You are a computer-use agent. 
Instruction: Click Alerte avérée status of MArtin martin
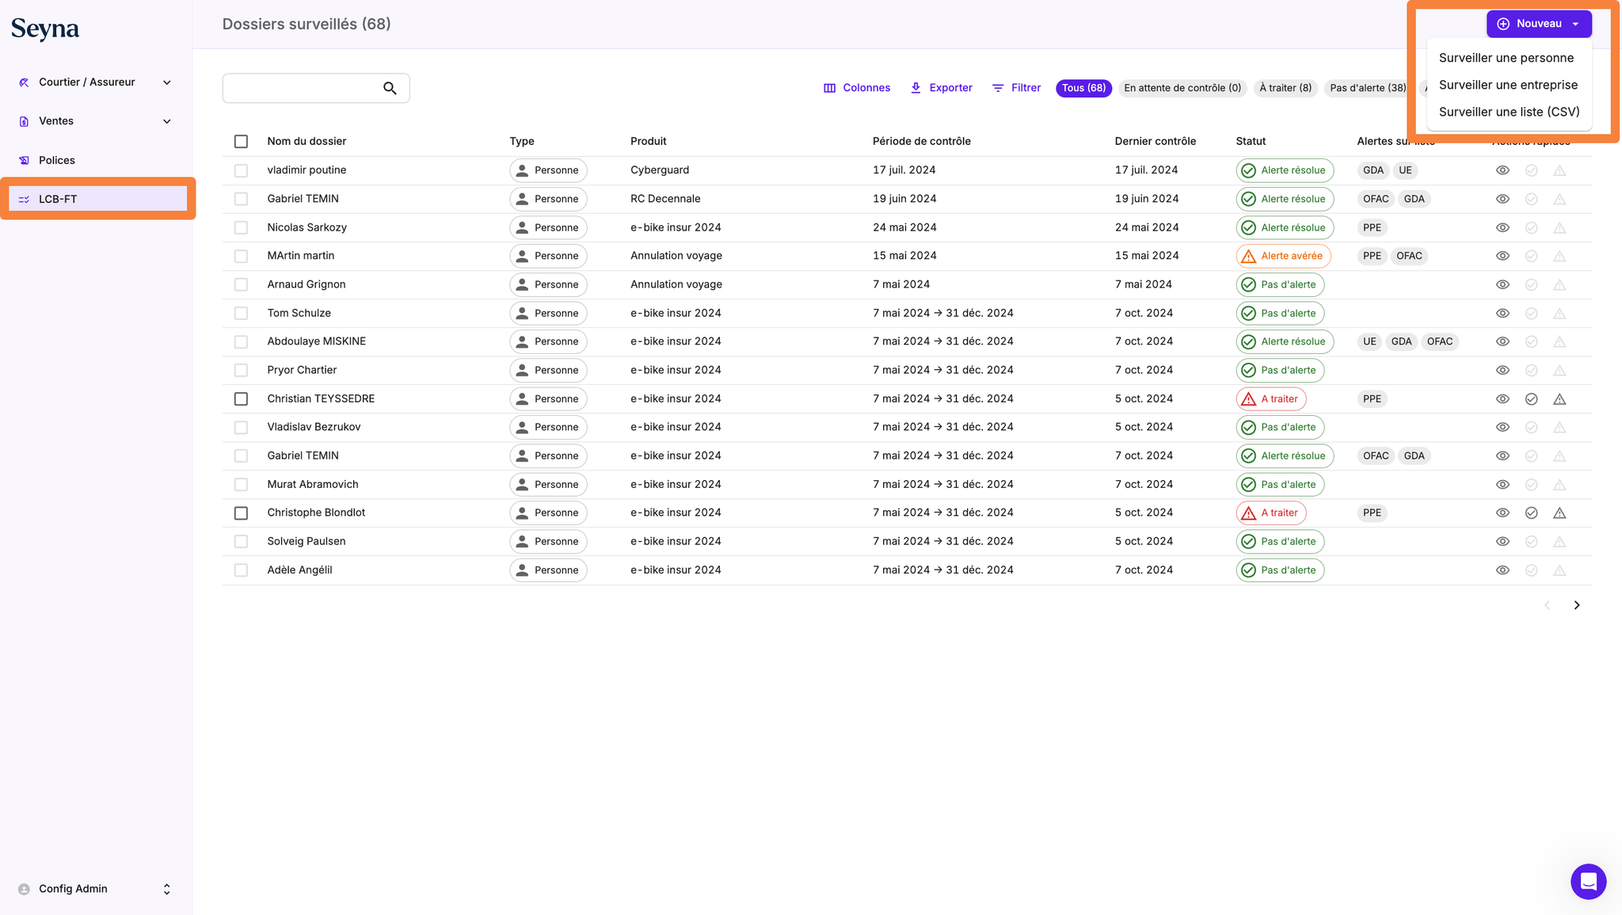1283,256
